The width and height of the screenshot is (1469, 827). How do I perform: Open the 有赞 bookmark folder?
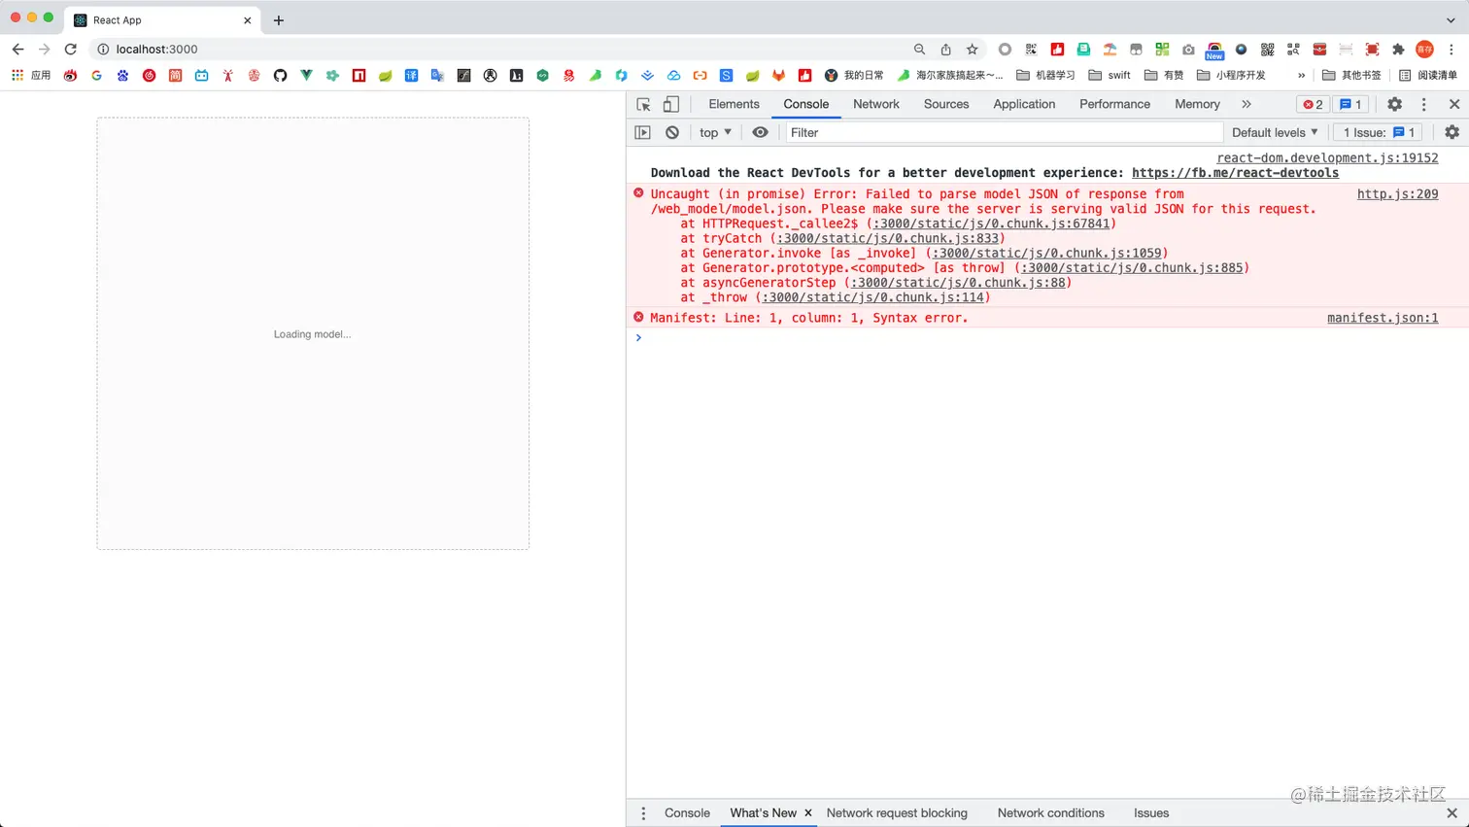pos(1164,75)
